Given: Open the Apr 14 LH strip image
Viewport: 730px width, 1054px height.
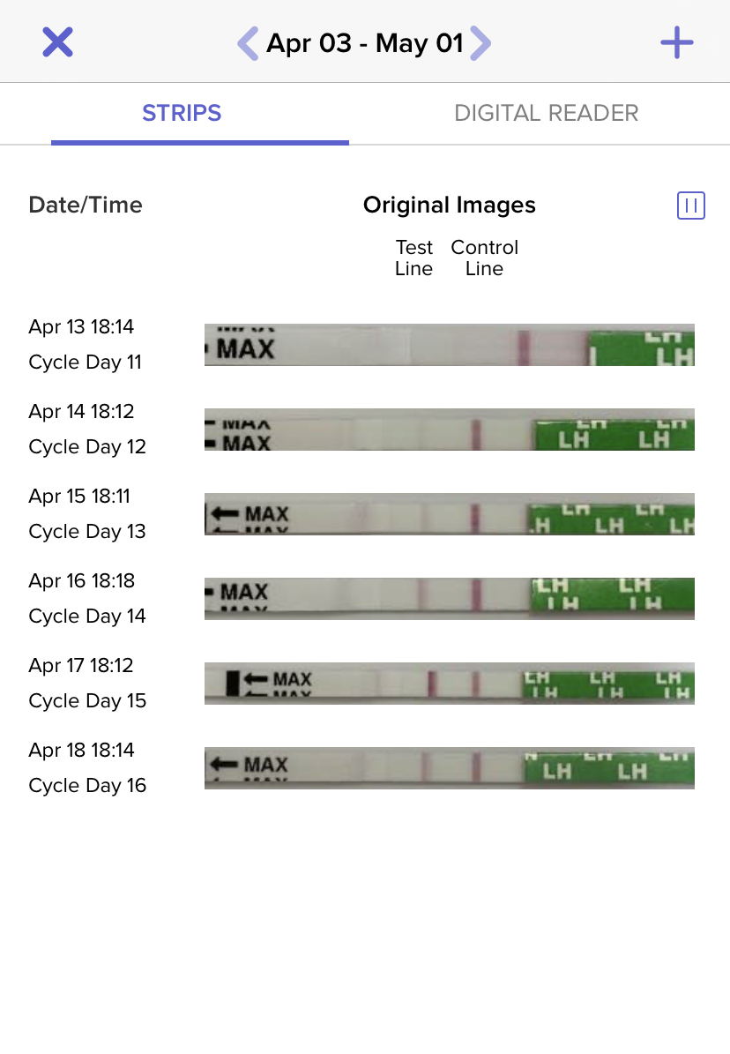Looking at the screenshot, I should 449,430.
